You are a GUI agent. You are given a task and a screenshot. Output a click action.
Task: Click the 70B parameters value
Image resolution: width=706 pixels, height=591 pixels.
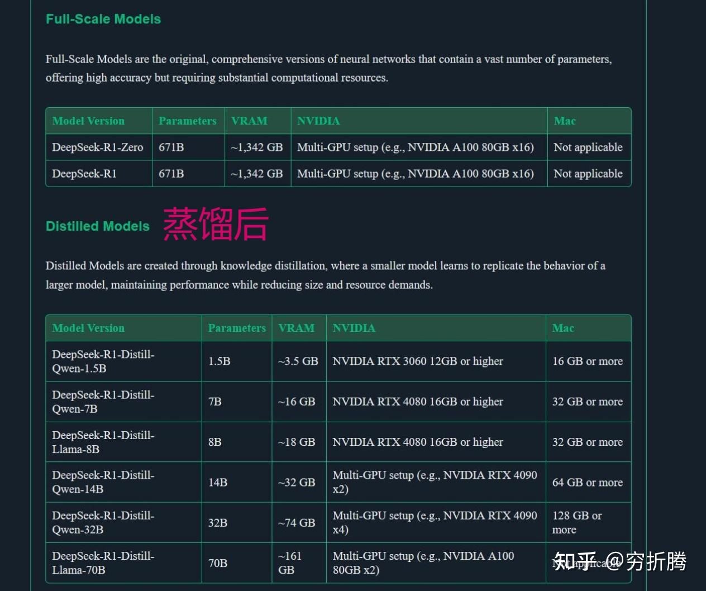[x=218, y=563]
